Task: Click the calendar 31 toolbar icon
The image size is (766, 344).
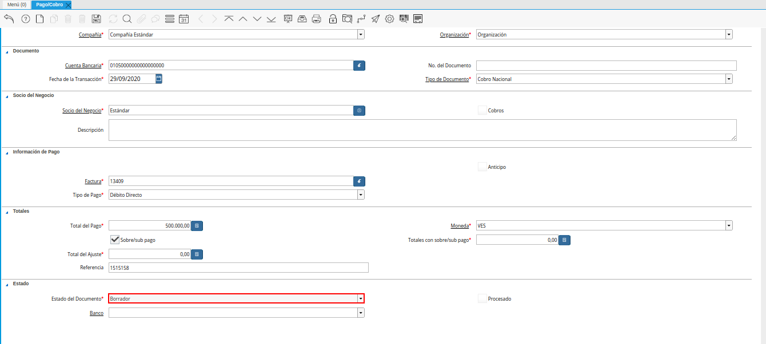Action: click(x=183, y=19)
